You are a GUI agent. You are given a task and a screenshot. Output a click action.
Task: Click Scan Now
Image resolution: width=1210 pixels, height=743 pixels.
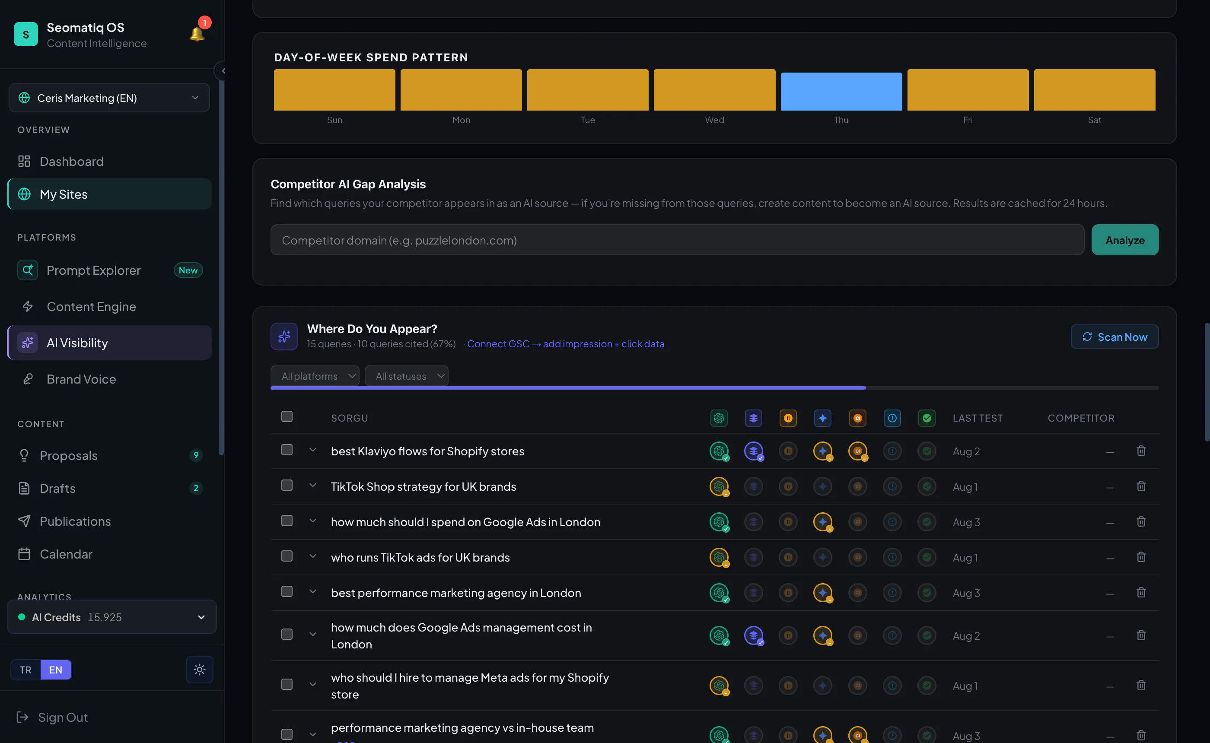tap(1114, 337)
